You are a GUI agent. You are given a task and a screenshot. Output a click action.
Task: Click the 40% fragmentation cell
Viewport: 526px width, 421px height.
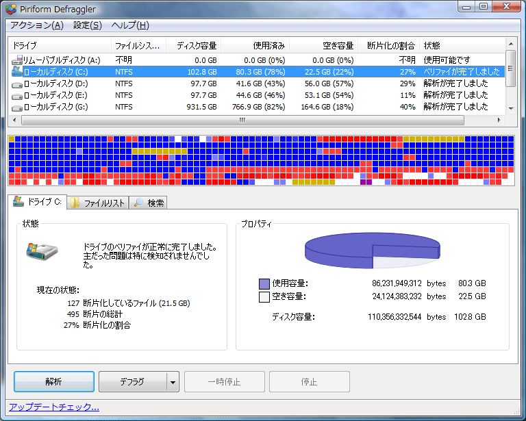(408, 107)
